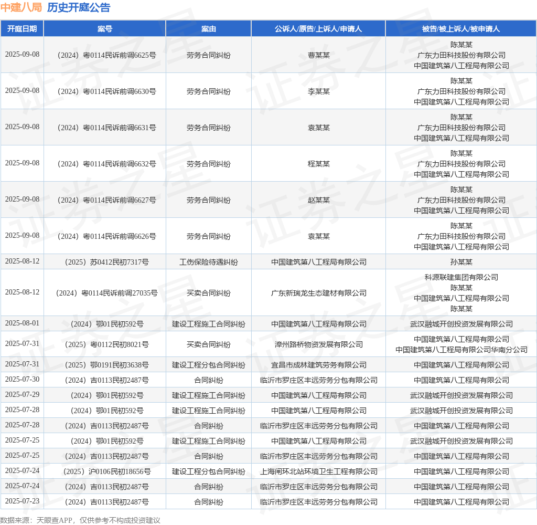
Task: Select case number 苏0412民初7317号
Action: (x=106, y=262)
